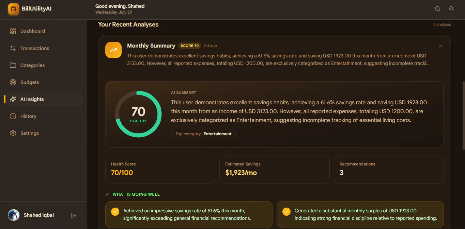This screenshot has height=229, width=465.
Task: Click the Transactions arrows icon in the sidebar
Action: pos(13,48)
